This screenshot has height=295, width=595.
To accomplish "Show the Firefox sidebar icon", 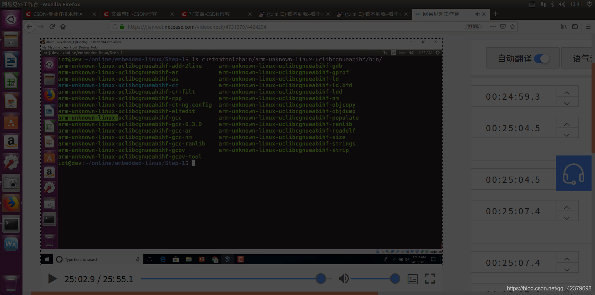I will pyautogui.click(x=575, y=27).
